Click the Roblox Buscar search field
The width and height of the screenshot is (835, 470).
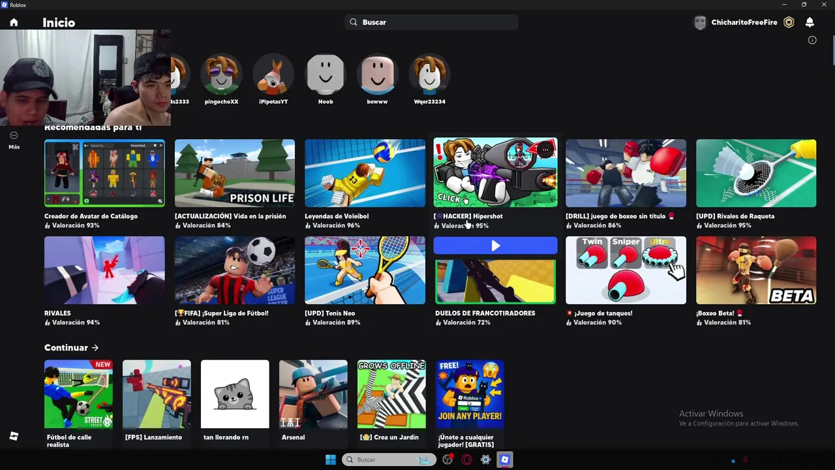pyautogui.click(x=431, y=22)
